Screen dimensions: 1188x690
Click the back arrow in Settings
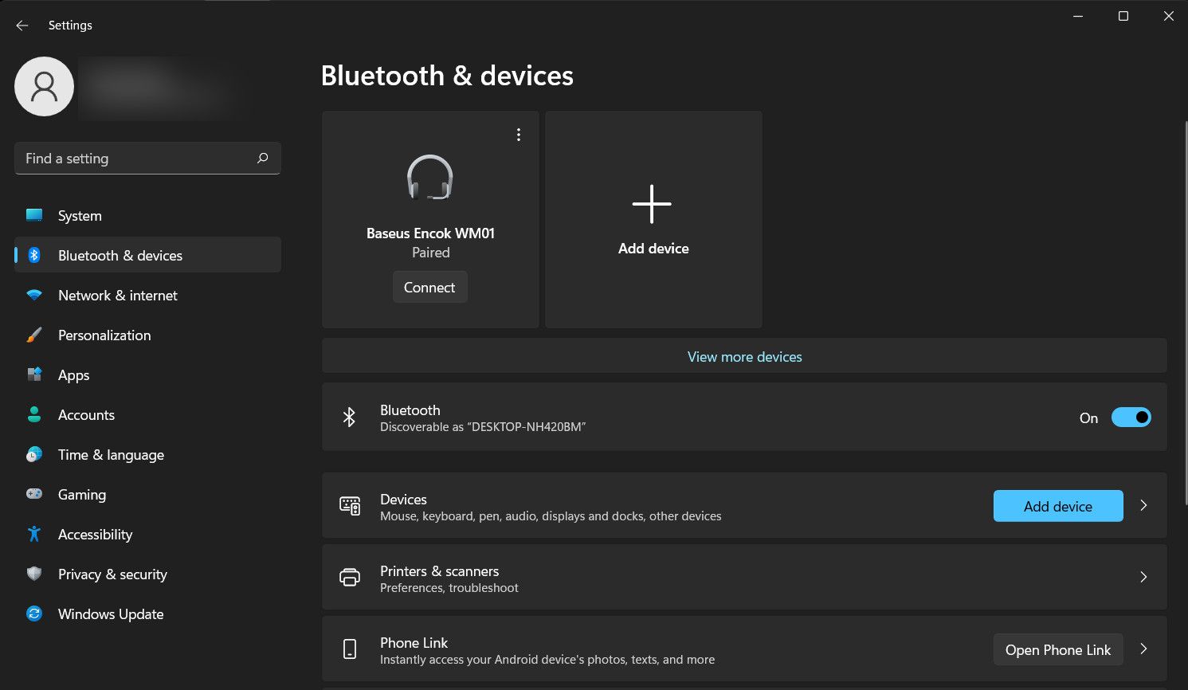[x=22, y=25]
